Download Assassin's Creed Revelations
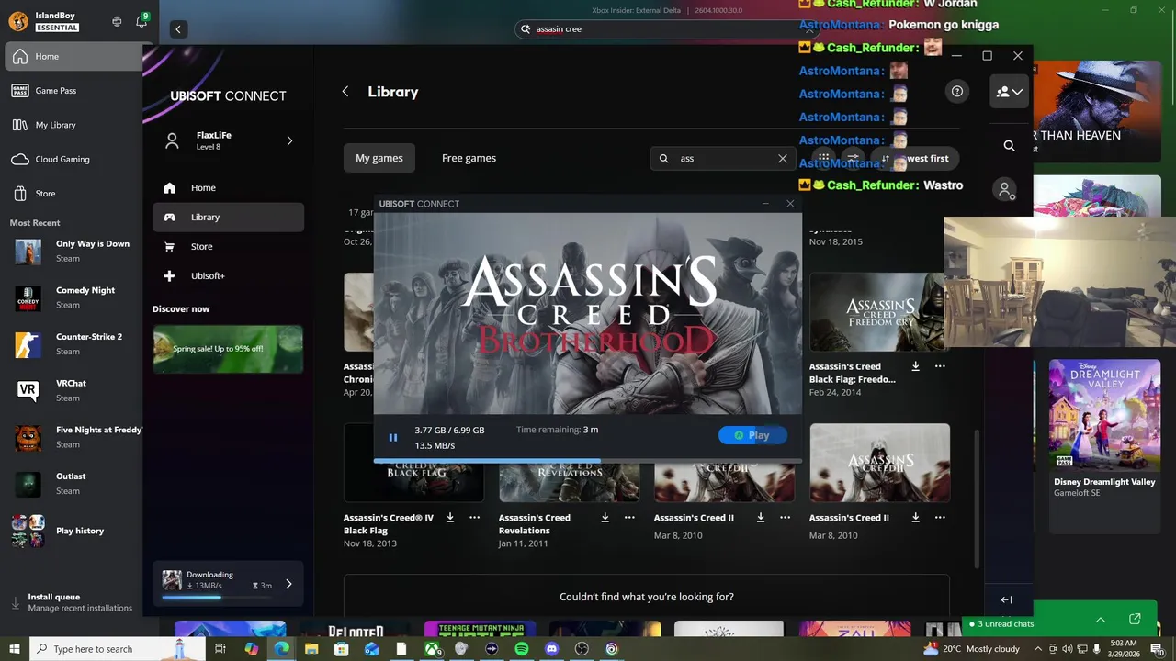The width and height of the screenshot is (1176, 661). [605, 518]
